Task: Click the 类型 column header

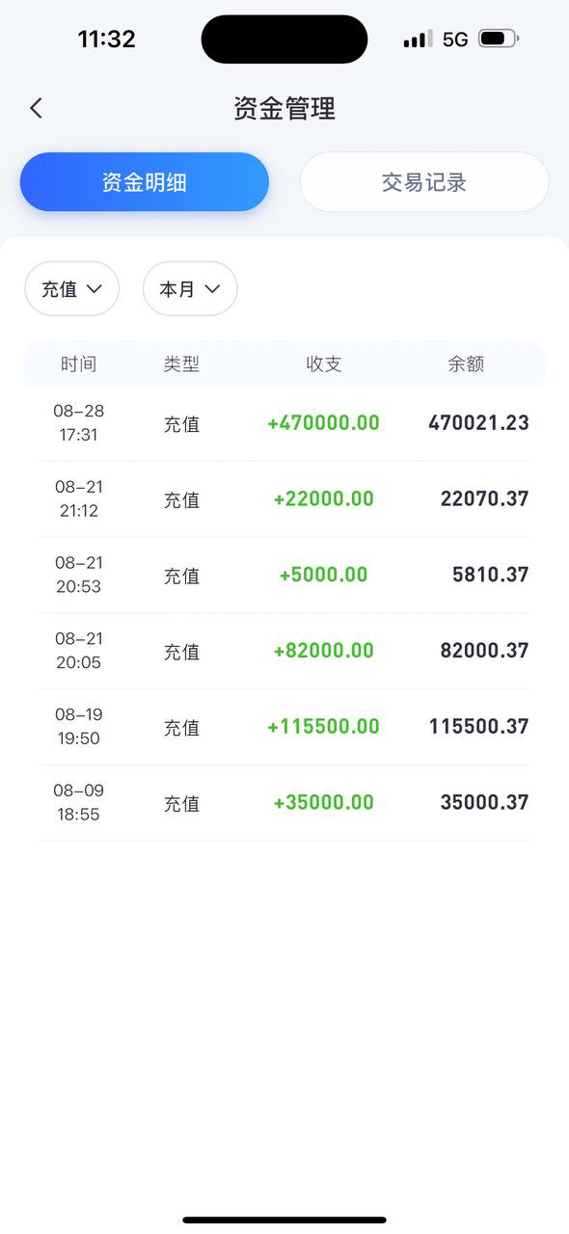Action: tap(182, 363)
